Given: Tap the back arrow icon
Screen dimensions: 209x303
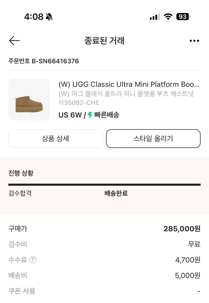Looking at the screenshot, I should (x=14, y=41).
